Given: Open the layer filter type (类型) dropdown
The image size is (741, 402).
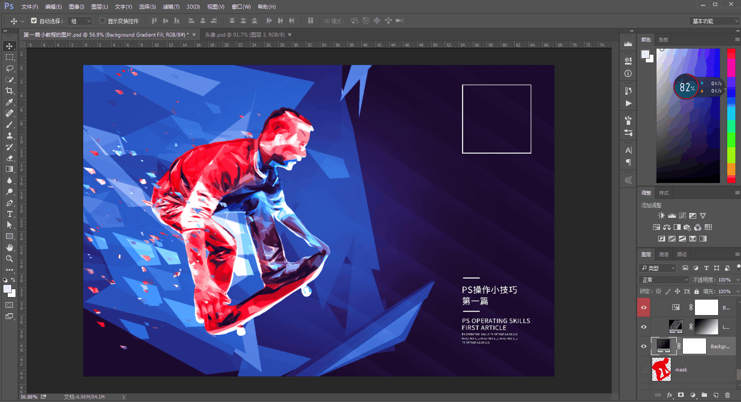Looking at the screenshot, I should pyautogui.click(x=658, y=268).
